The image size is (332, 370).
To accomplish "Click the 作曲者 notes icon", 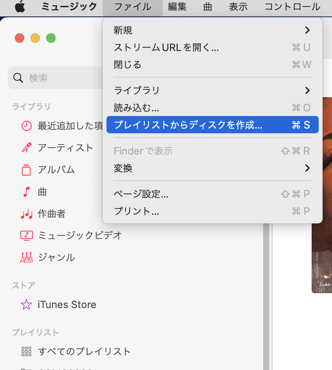I will pos(26,214).
